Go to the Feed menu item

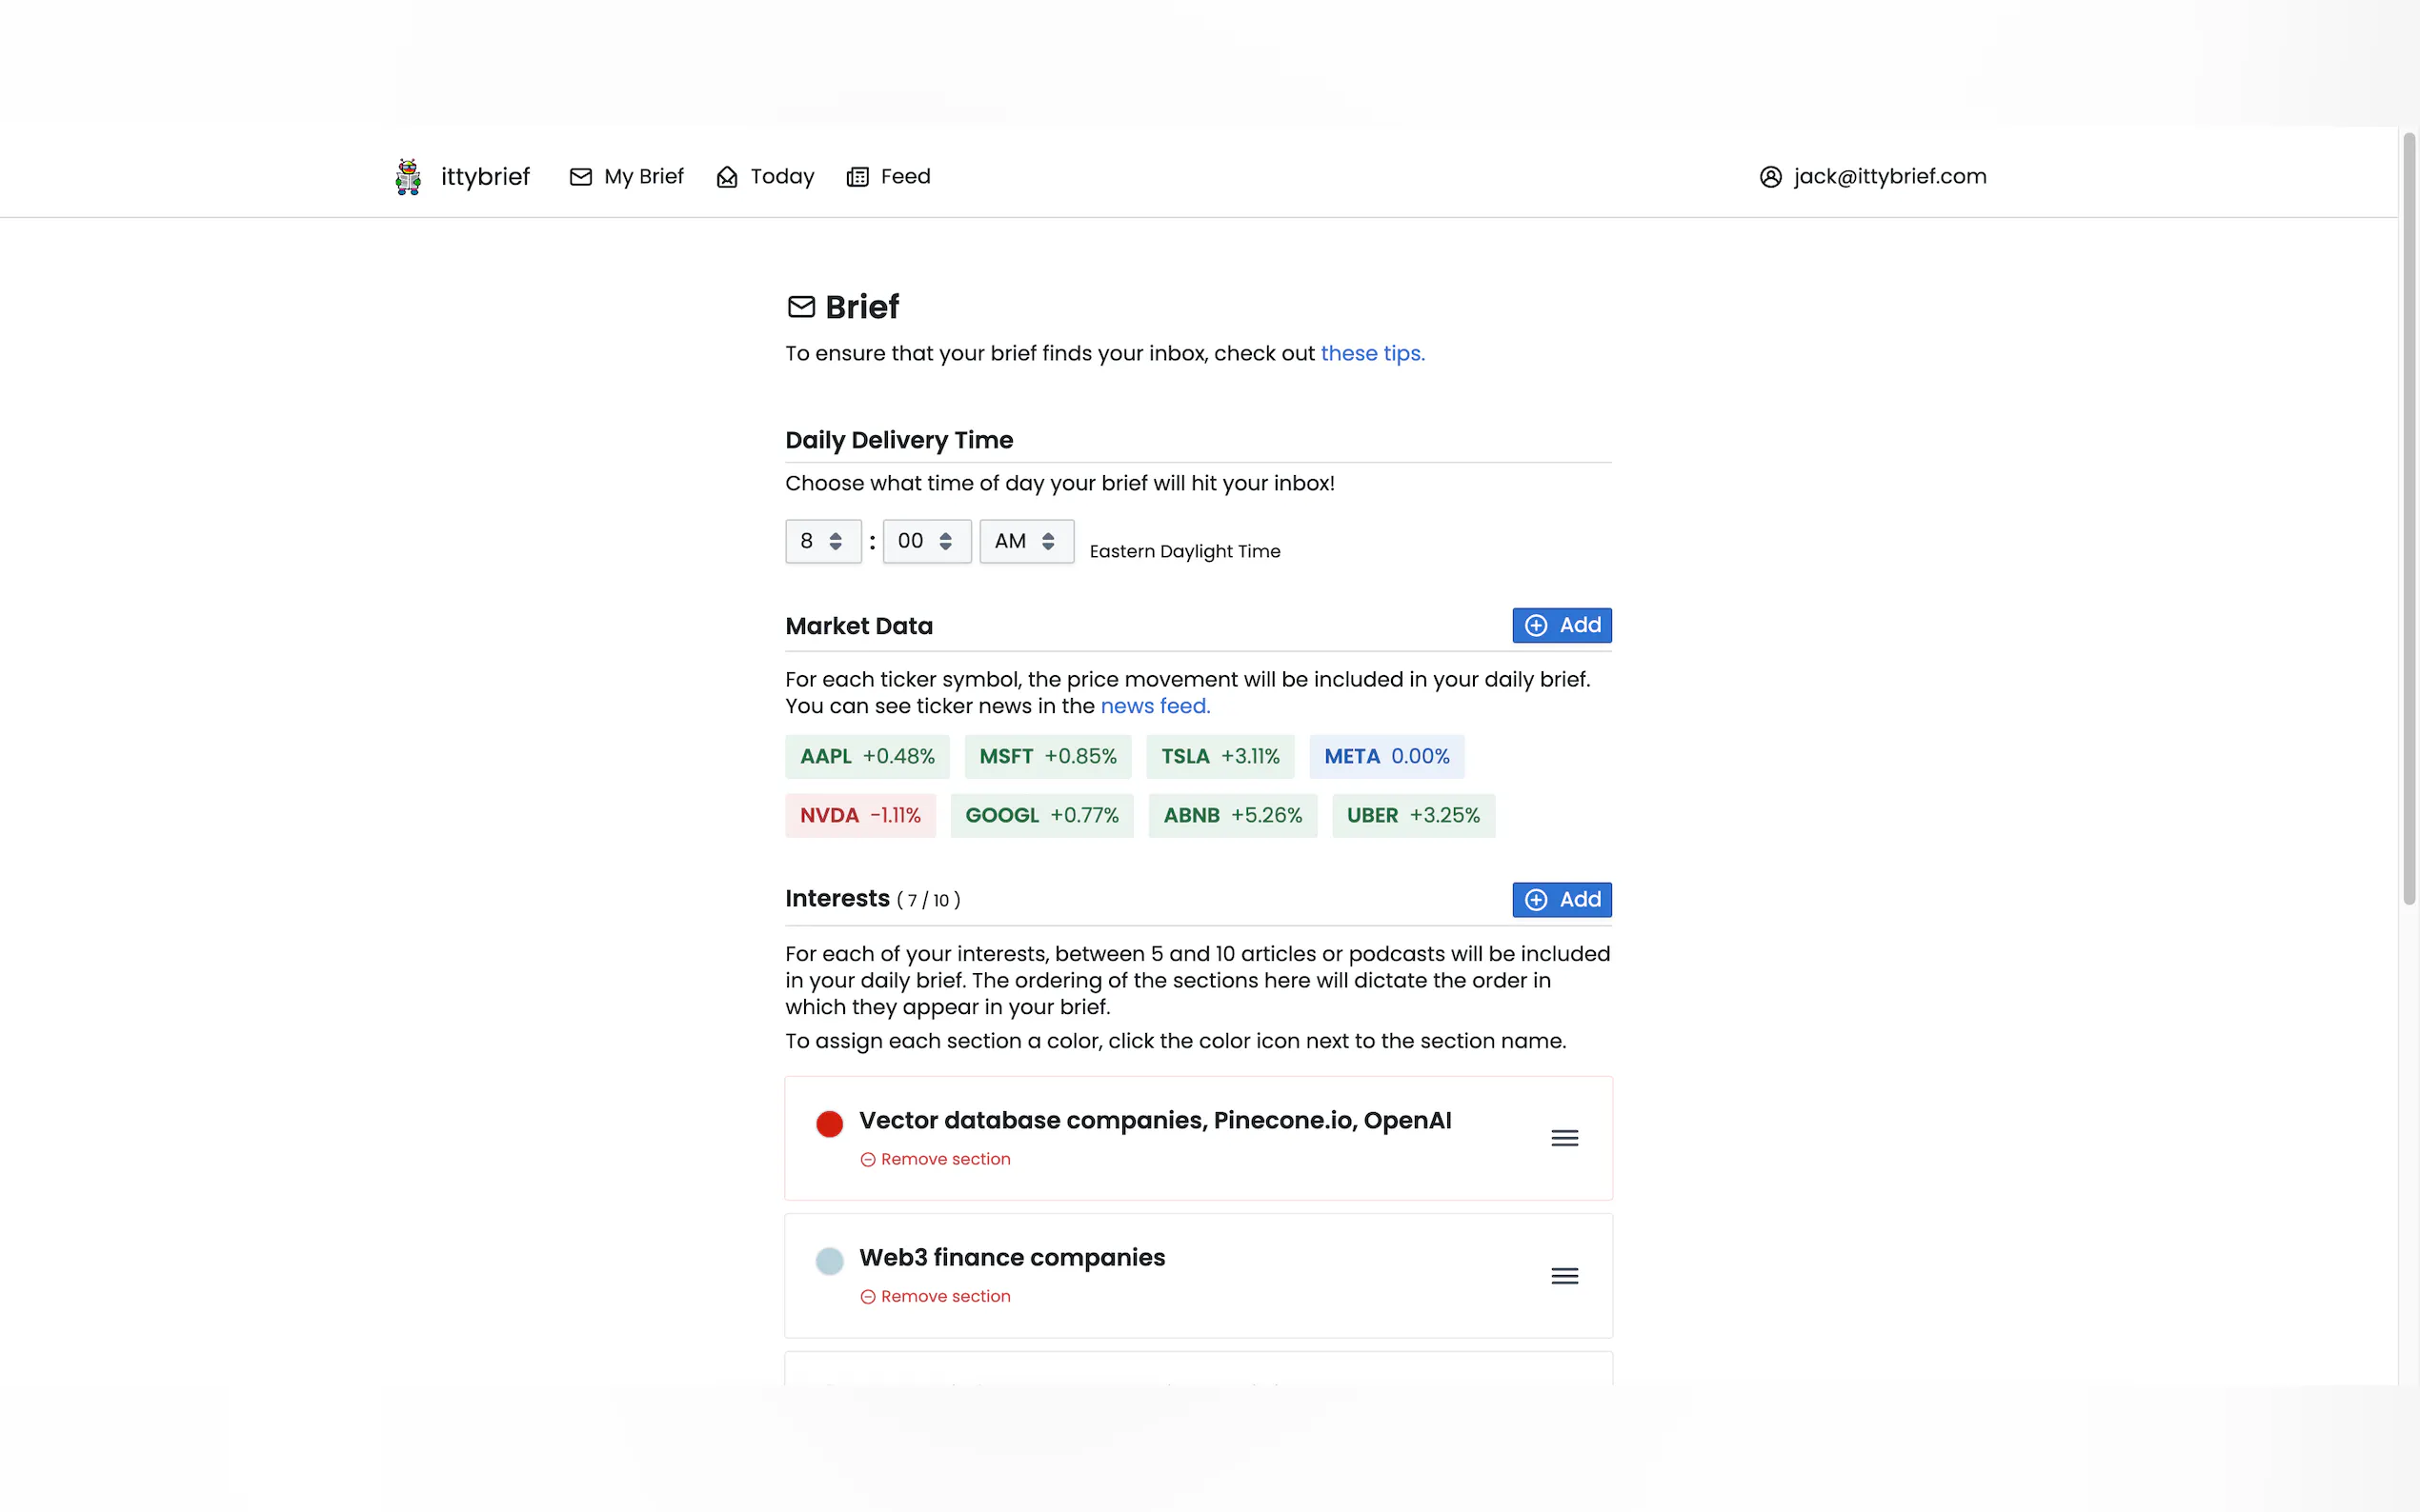[904, 177]
